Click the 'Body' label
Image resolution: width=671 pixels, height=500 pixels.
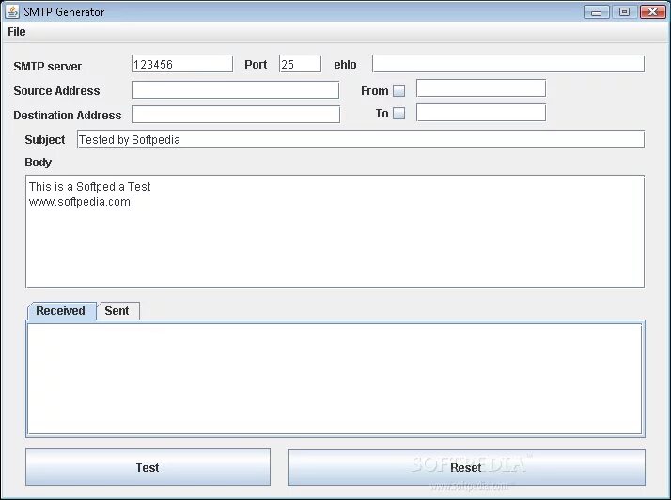point(39,163)
